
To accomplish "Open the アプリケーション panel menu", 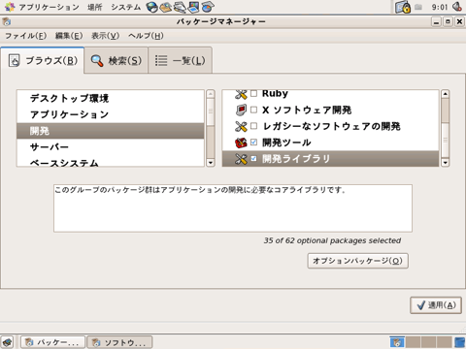I will 49,7.
